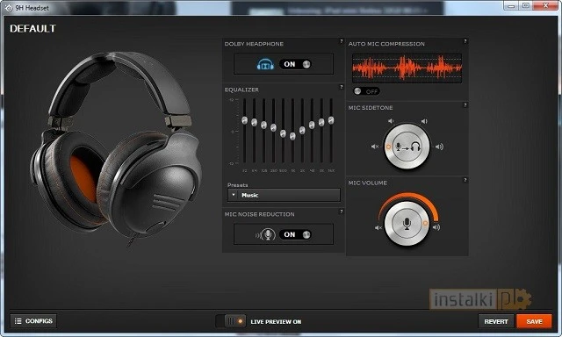
Task: Adjust the 64 Hz equalizer slider
Action: pyautogui.click(x=254, y=123)
